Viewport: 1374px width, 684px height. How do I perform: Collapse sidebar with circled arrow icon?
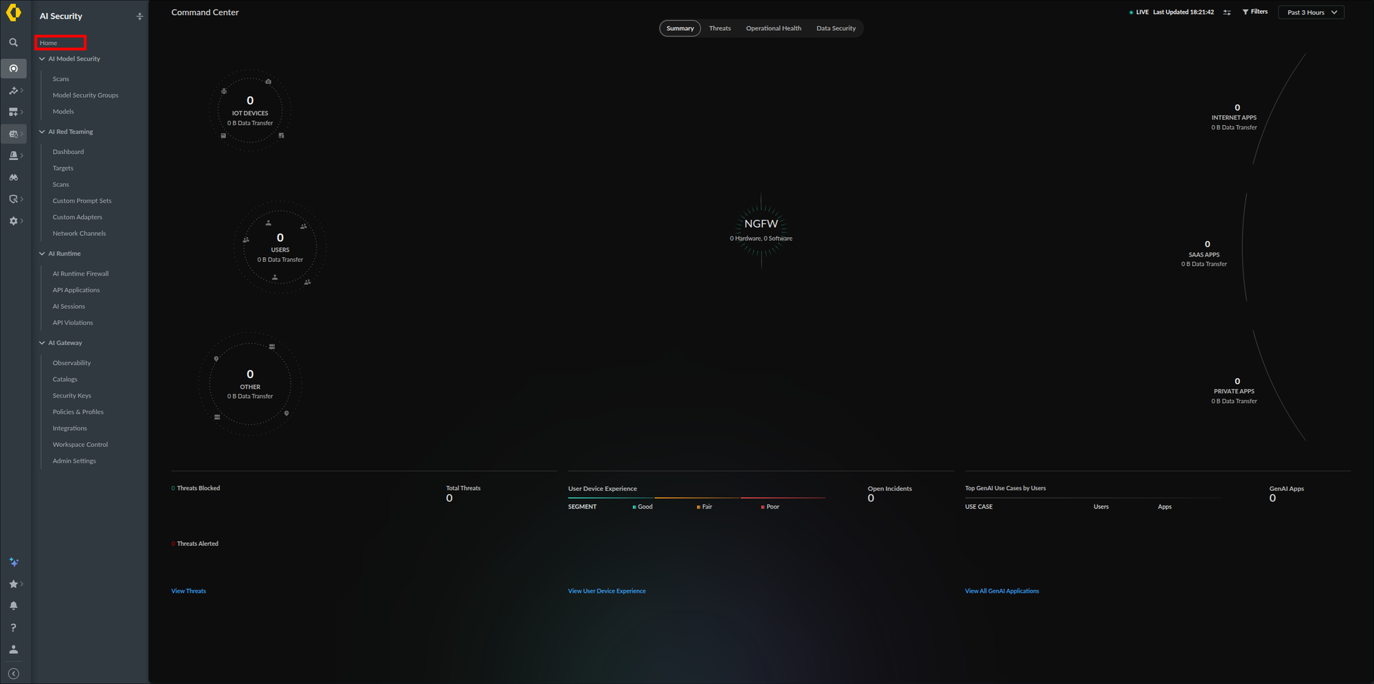tap(13, 674)
